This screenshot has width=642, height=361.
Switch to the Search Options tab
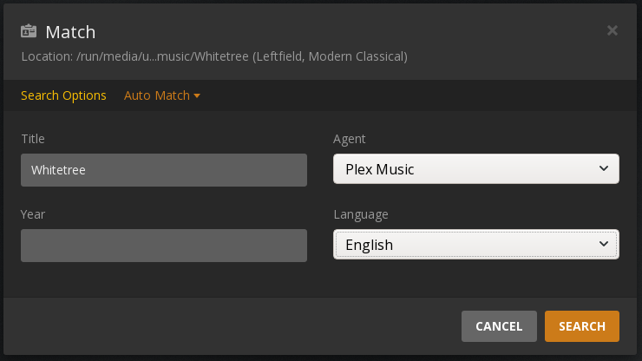(63, 95)
